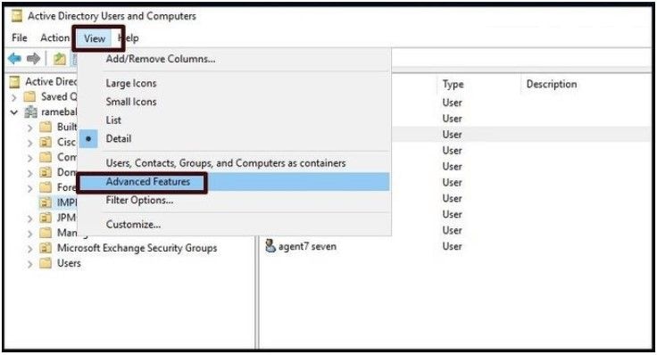The height and width of the screenshot is (355, 657).
Task: Expand the JPM OU node
Action: click(29, 219)
